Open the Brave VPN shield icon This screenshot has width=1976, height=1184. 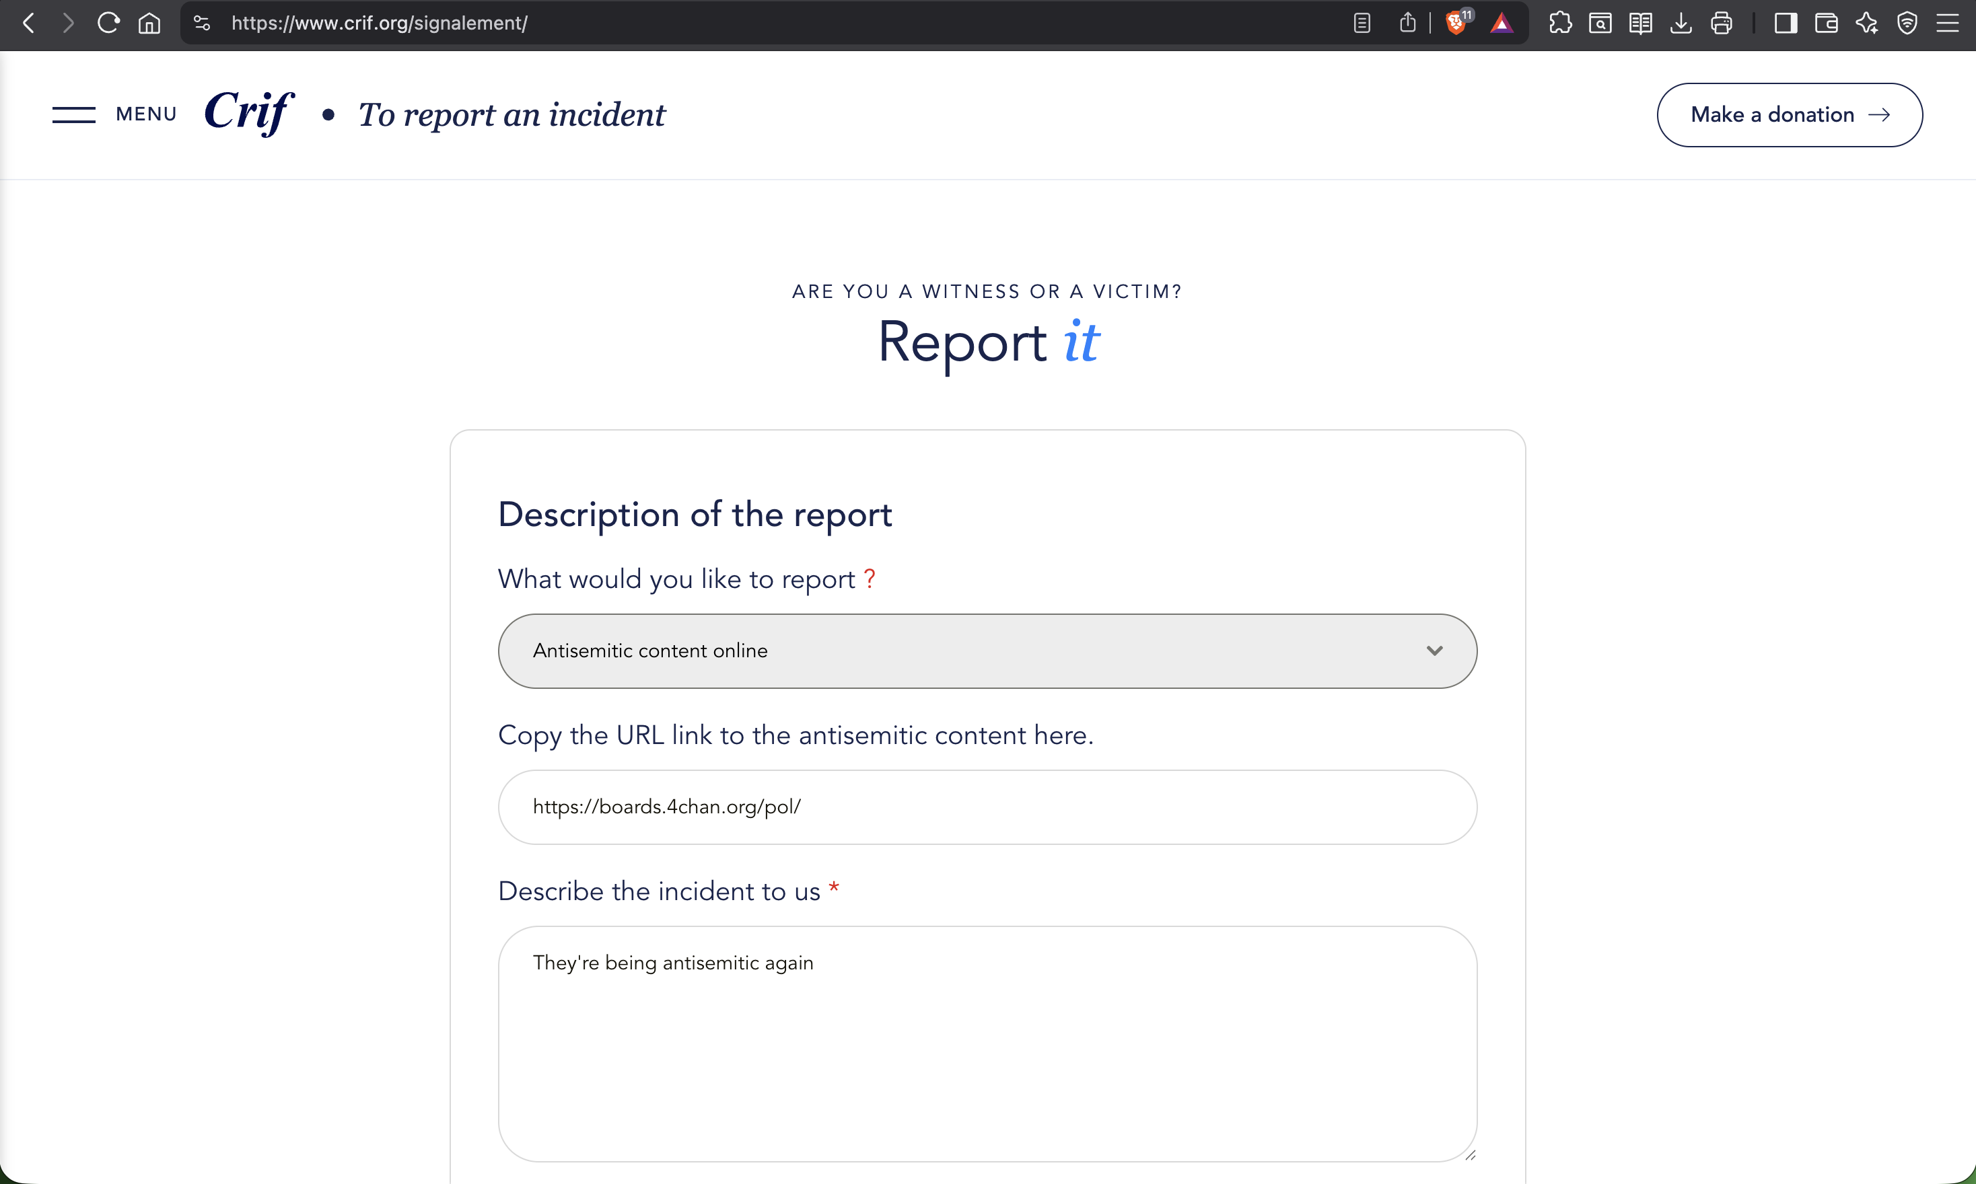tap(1907, 23)
